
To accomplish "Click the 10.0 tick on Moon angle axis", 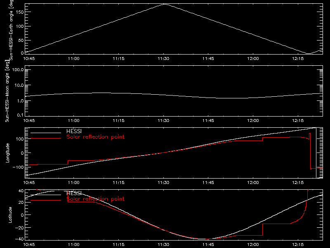I will click(x=19, y=86).
